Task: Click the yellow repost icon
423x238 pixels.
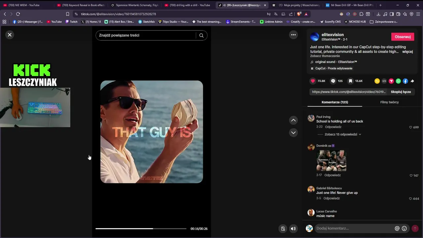Action: [377, 81]
